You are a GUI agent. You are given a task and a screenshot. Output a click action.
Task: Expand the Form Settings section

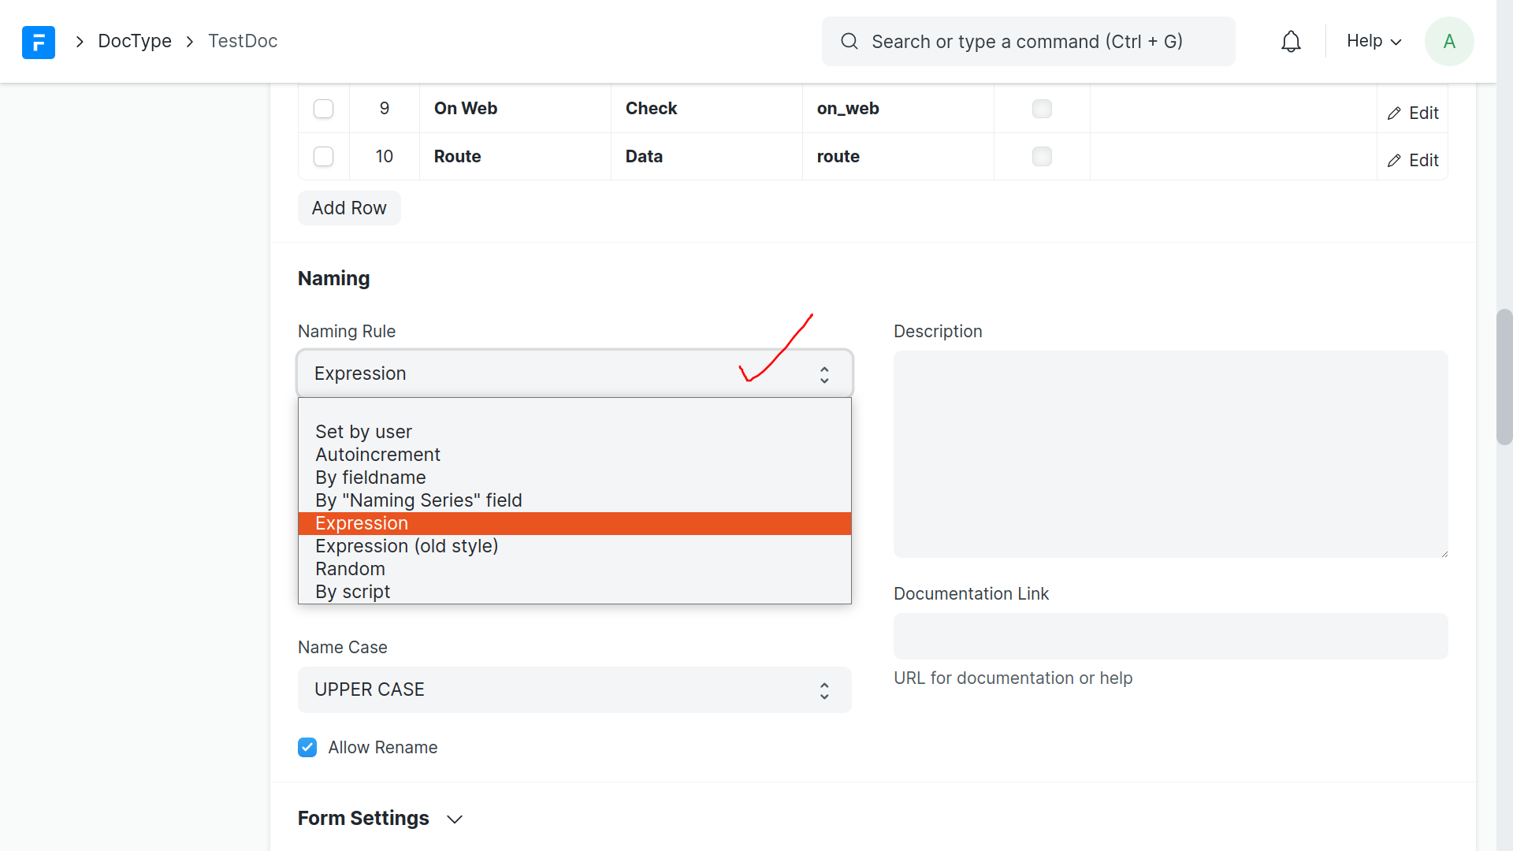point(454,819)
